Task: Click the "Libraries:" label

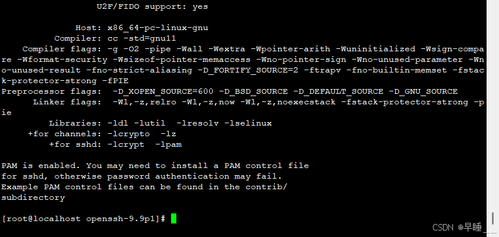Action: (x=75, y=123)
